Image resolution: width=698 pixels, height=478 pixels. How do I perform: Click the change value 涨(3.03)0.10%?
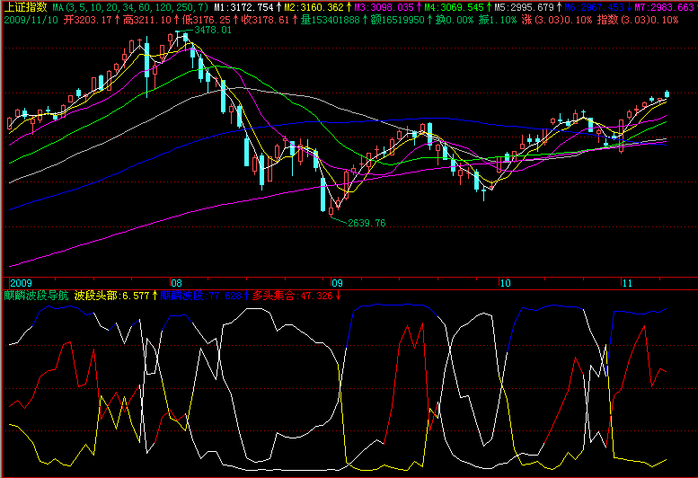[x=556, y=20]
